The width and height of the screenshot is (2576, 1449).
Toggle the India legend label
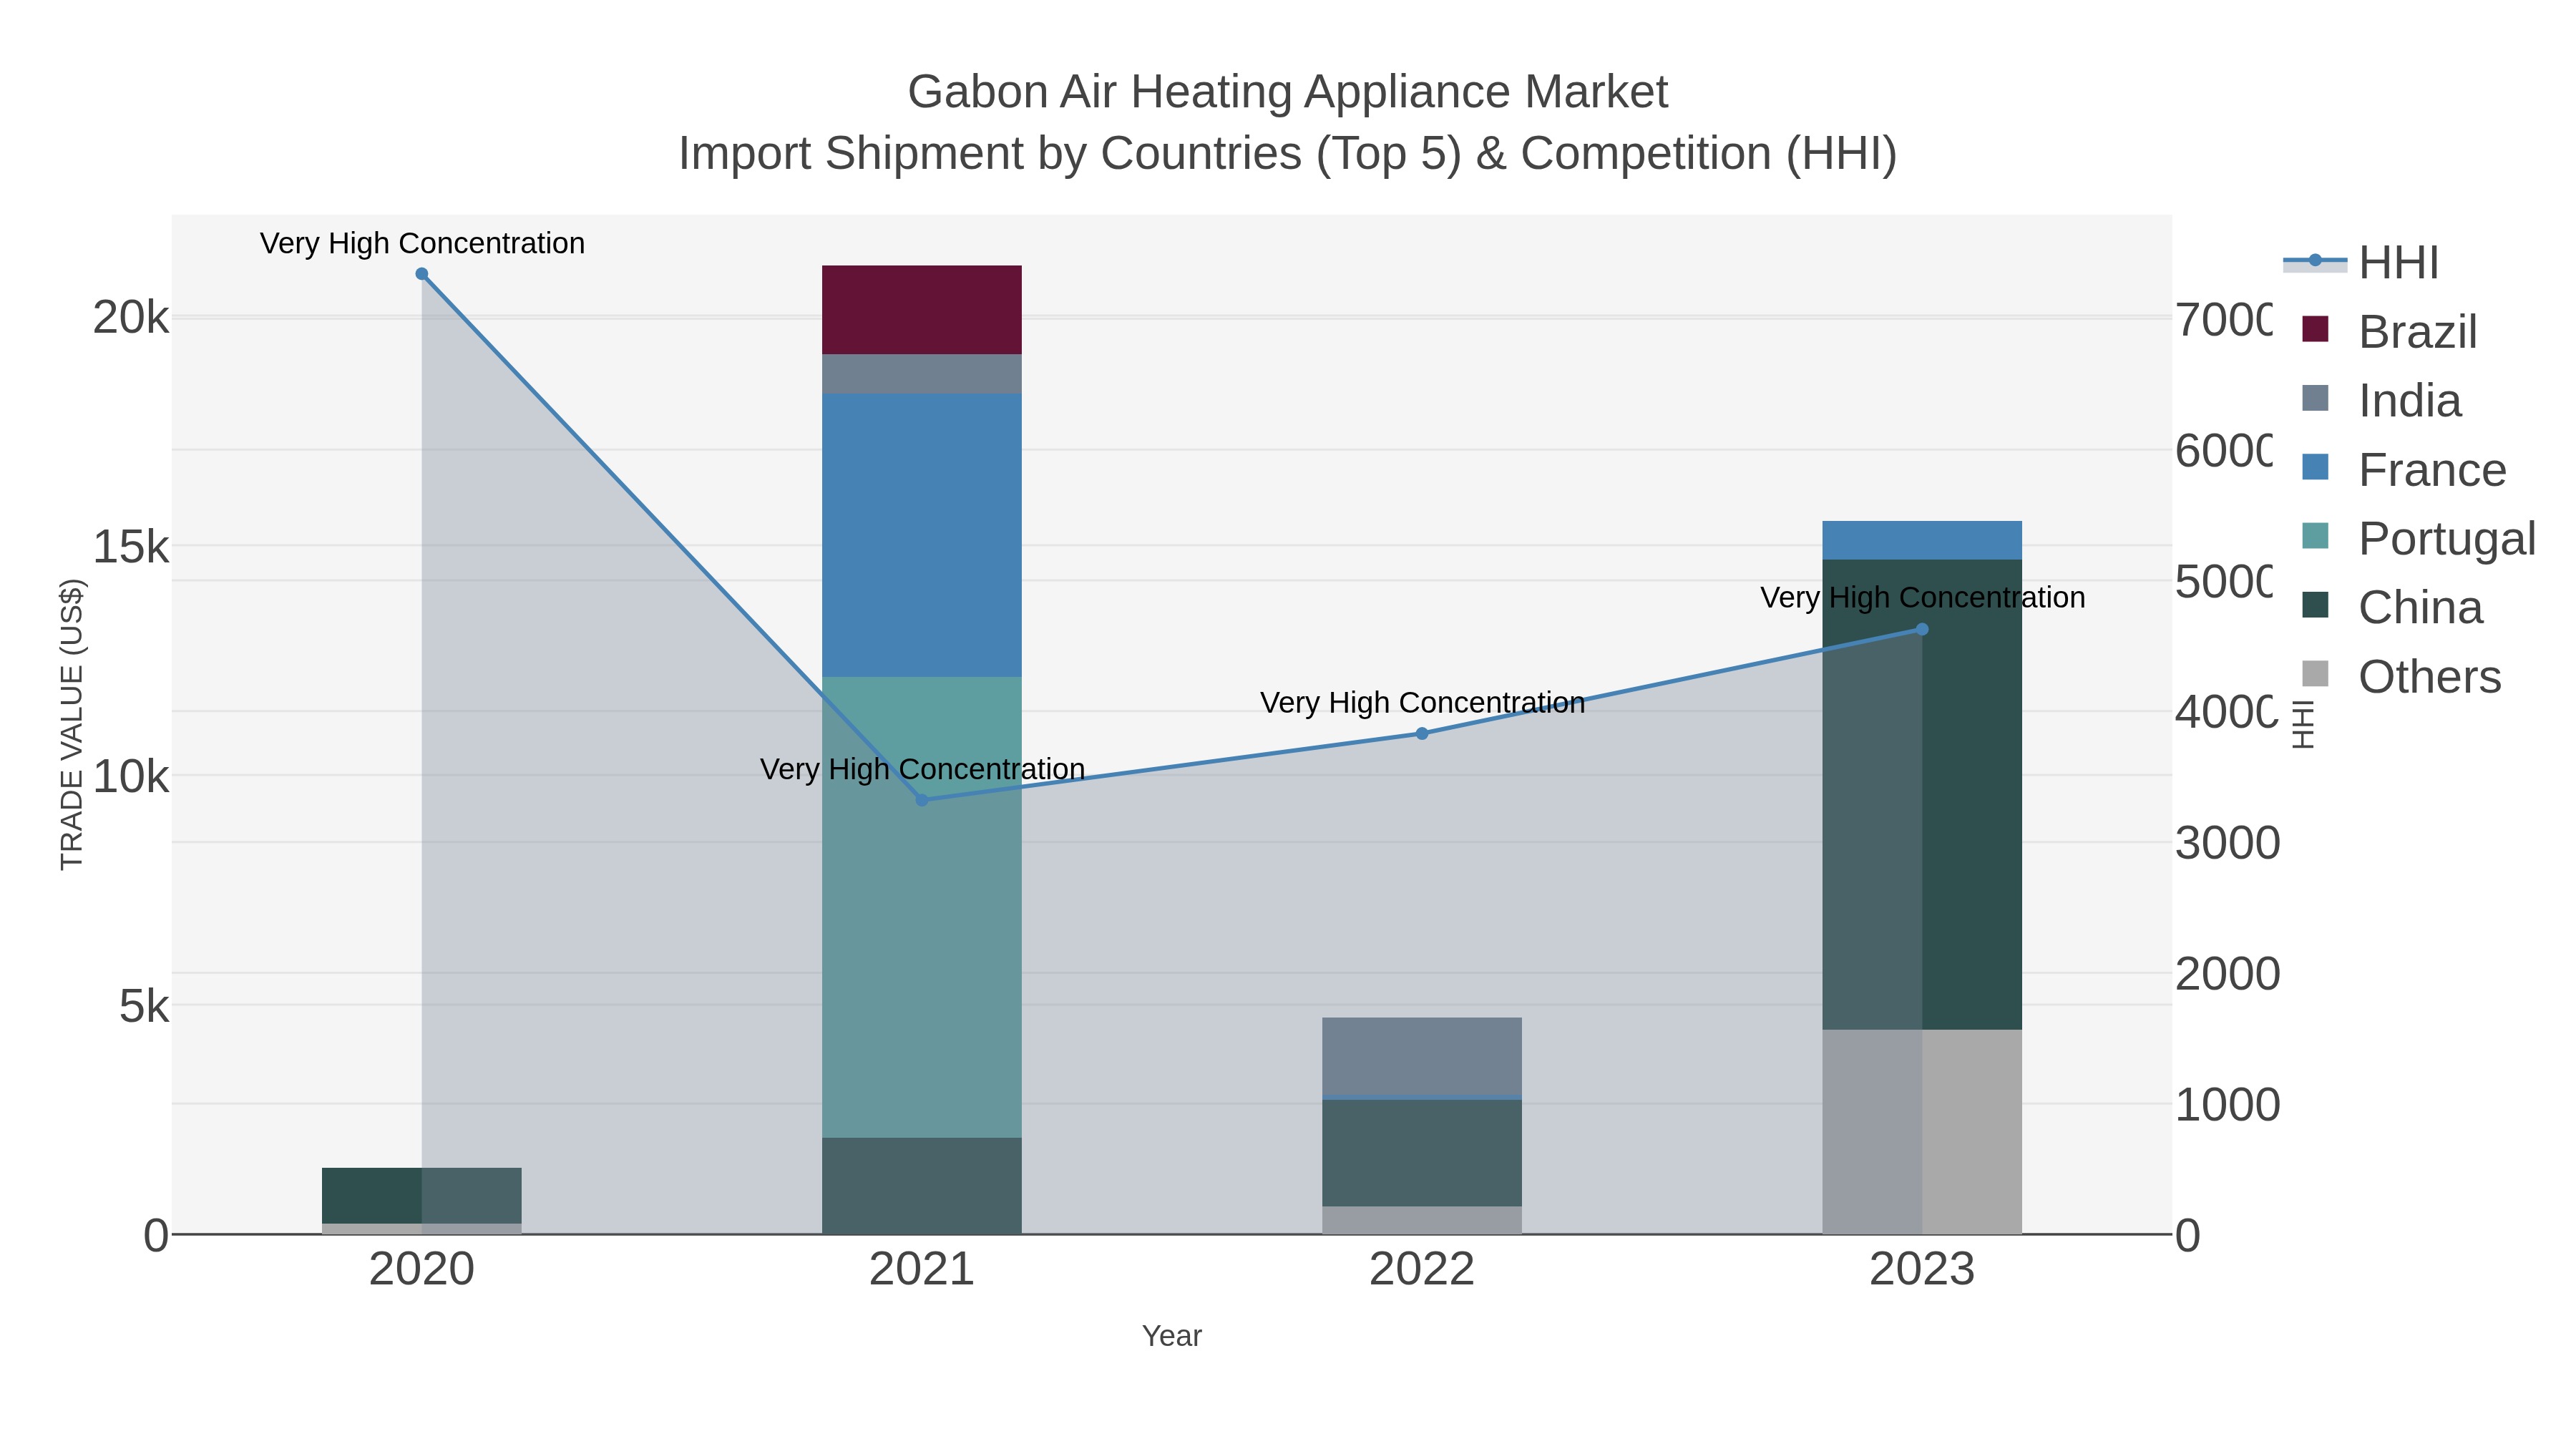tap(2410, 401)
